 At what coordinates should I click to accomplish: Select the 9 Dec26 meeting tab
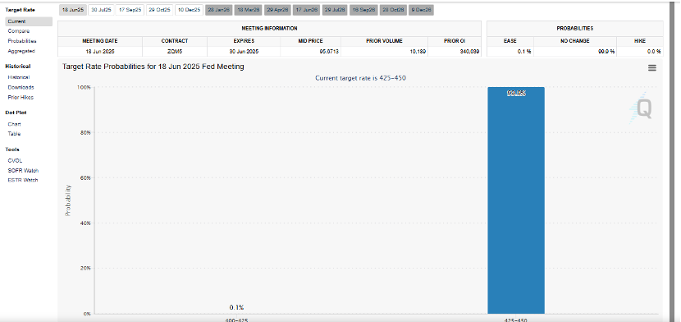pos(421,10)
